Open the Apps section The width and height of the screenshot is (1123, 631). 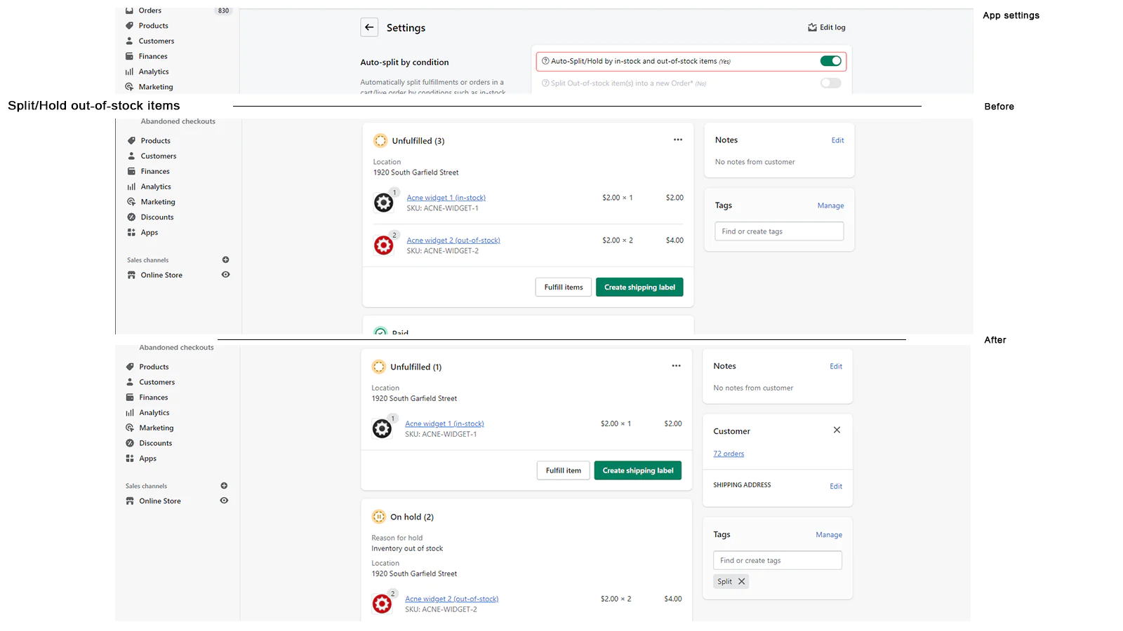pos(148,232)
